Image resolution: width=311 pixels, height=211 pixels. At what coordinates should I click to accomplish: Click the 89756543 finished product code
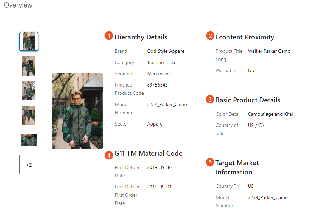(x=157, y=85)
